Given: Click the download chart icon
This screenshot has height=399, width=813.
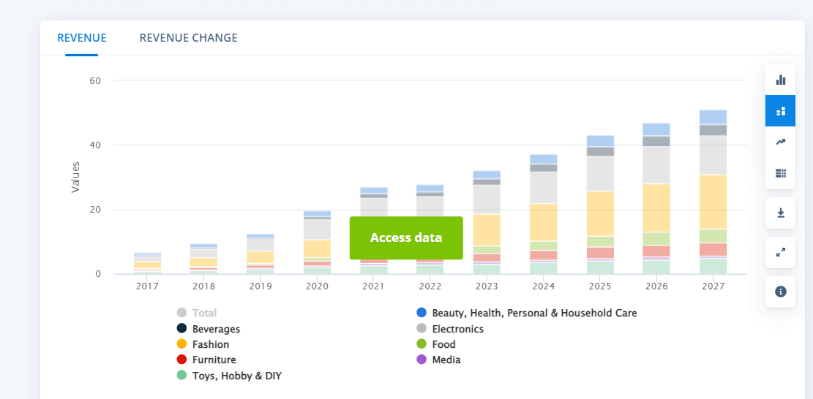Looking at the screenshot, I should (780, 213).
